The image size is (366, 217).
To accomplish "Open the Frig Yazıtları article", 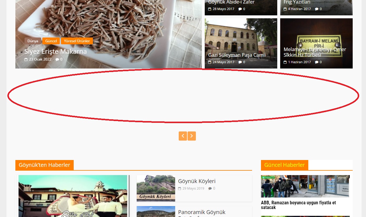I will coord(297,2).
